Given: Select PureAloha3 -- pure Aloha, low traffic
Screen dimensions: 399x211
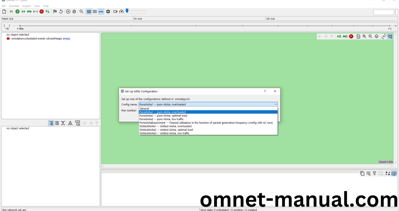Looking at the screenshot, I should pos(161,119).
